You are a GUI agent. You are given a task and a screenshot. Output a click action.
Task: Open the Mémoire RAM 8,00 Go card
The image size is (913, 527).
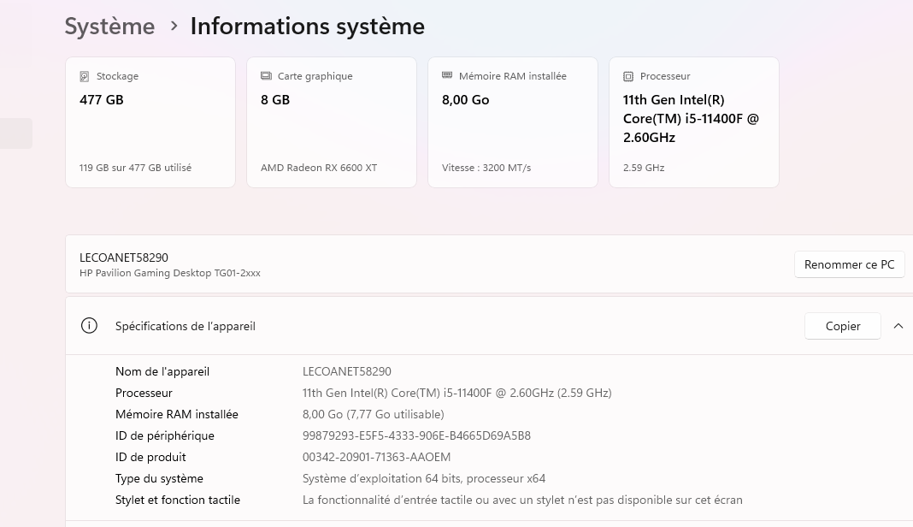(512, 122)
